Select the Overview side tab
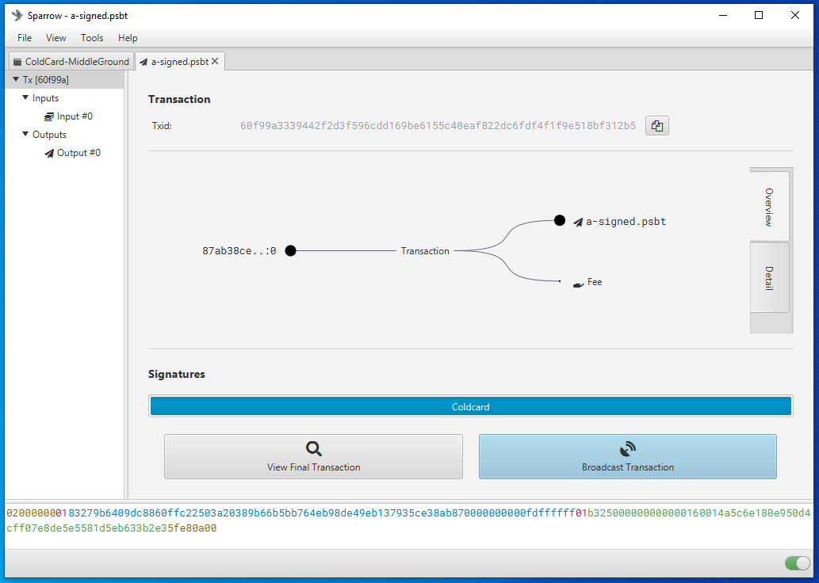 pyautogui.click(x=769, y=207)
